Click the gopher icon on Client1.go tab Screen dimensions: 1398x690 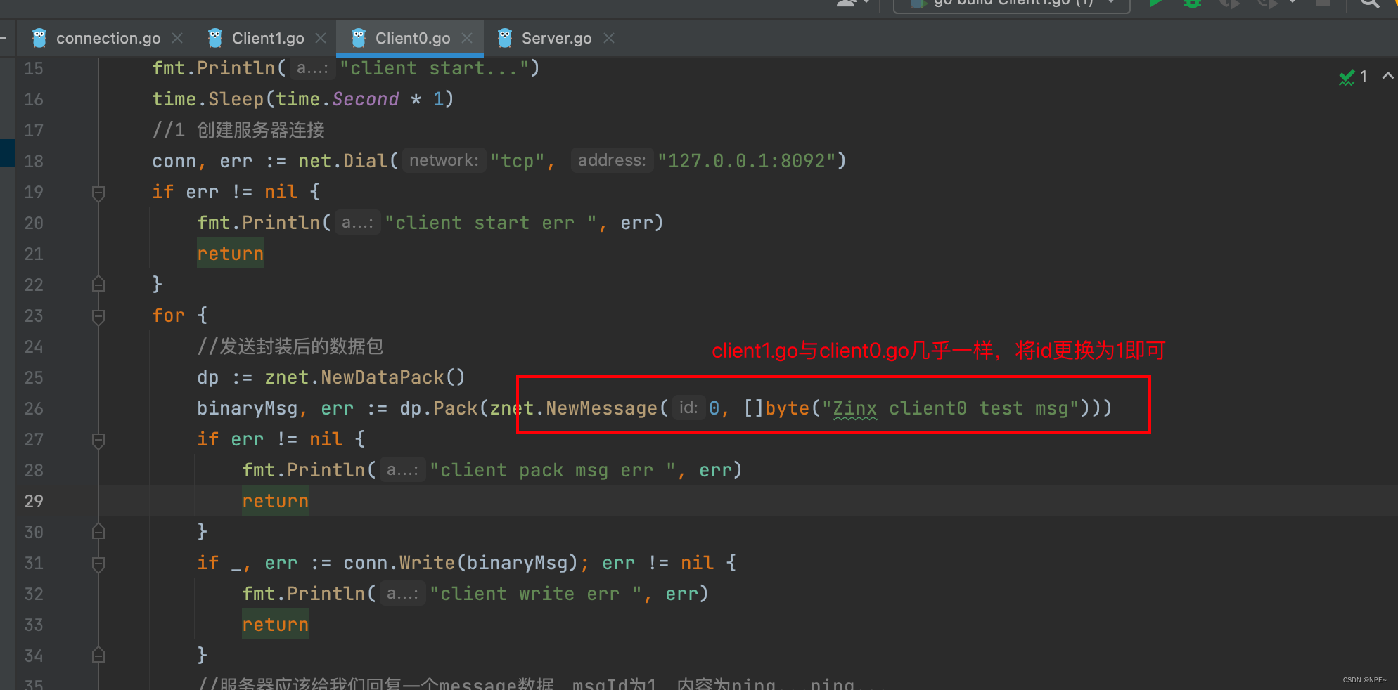point(215,38)
